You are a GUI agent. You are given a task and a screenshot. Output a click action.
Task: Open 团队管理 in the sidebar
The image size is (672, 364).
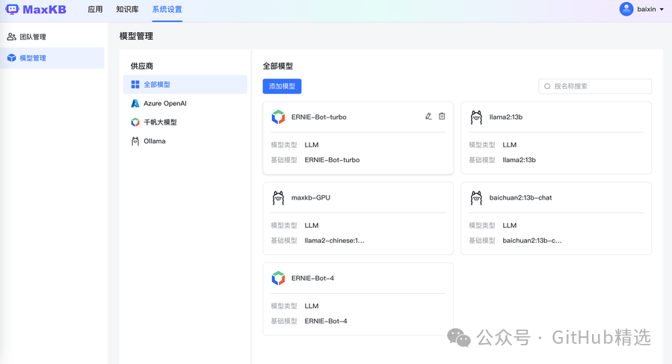(52, 37)
